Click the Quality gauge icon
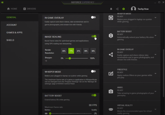Image resolution: width=165 pixels, height=115 pixels. (95, 113)
